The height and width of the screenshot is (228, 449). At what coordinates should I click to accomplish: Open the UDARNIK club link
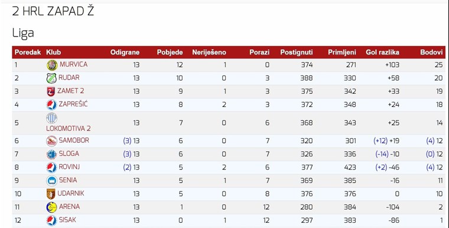tap(71, 193)
